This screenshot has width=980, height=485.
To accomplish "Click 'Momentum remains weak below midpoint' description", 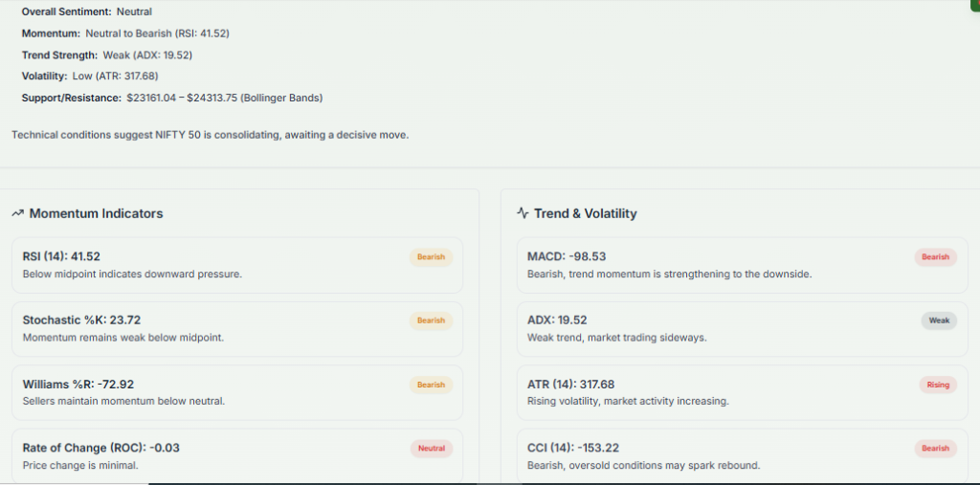I will click(123, 338).
